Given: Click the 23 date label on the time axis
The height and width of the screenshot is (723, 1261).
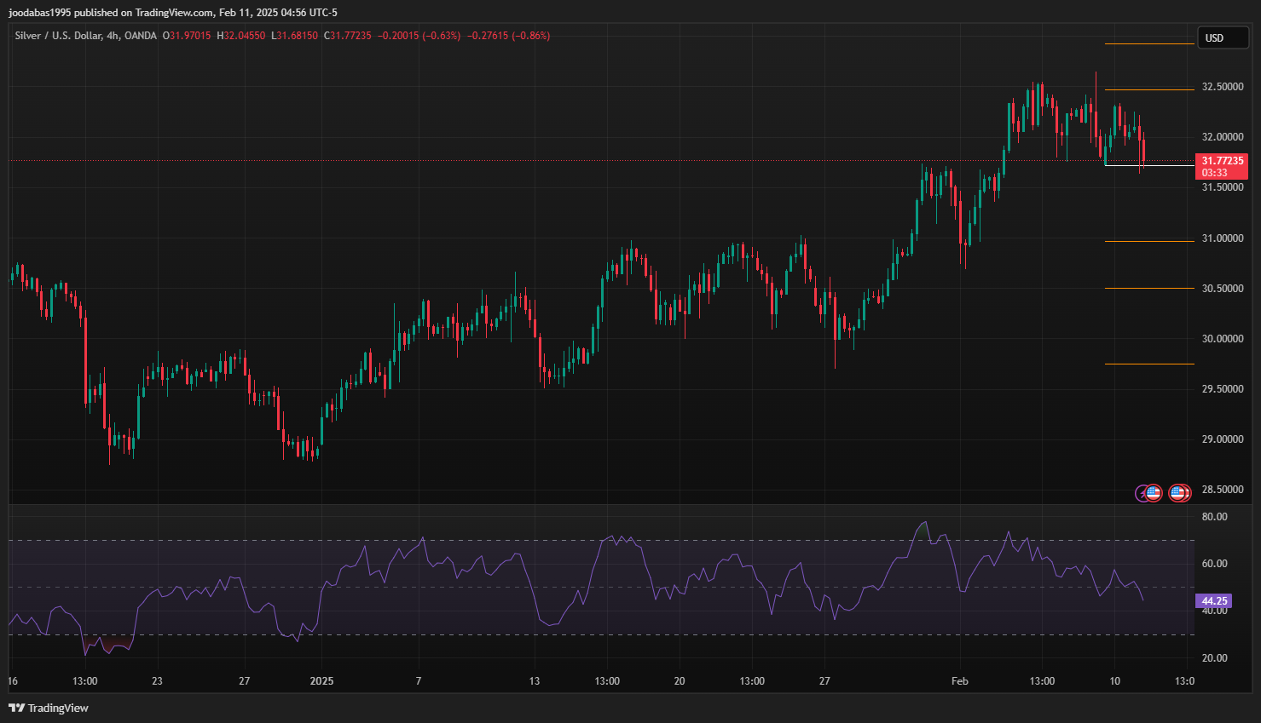Looking at the screenshot, I should pyautogui.click(x=157, y=681).
